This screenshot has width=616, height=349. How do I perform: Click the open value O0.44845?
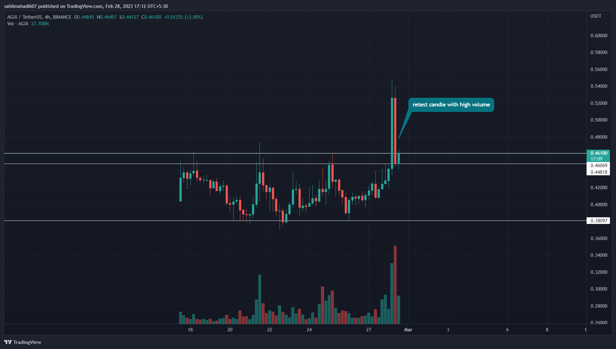pos(84,17)
